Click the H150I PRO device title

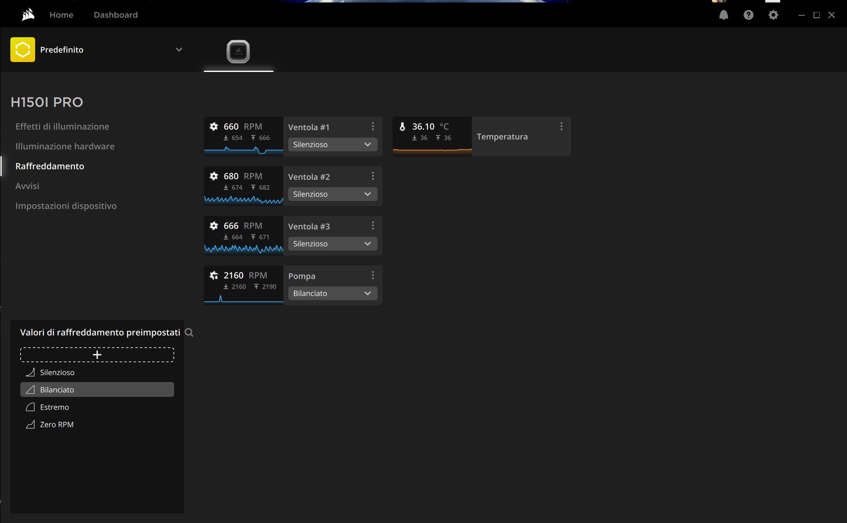(47, 102)
